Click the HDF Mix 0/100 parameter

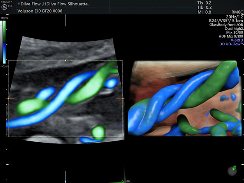point(231,36)
